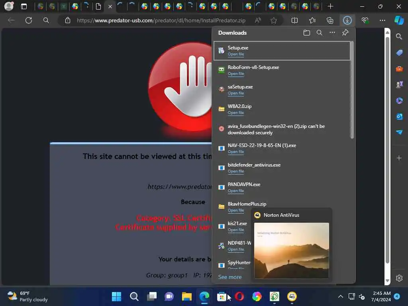View site information lock icon
The height and width of the screenshot is (306, 408).
(x=68, y=20)
